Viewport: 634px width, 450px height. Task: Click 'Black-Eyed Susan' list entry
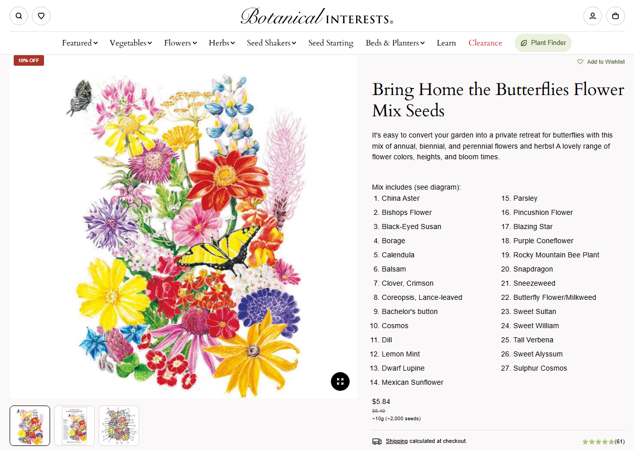point(411,227)
